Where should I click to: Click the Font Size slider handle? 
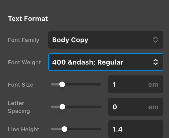click(x=62, y=84)
